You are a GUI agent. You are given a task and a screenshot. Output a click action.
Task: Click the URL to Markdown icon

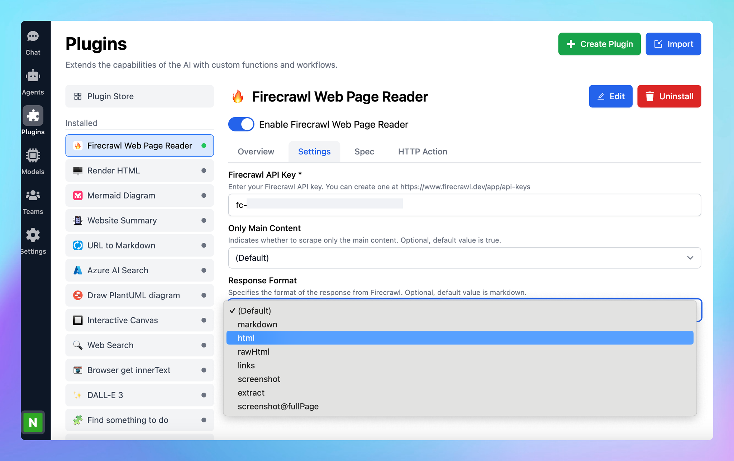[78, 245]
